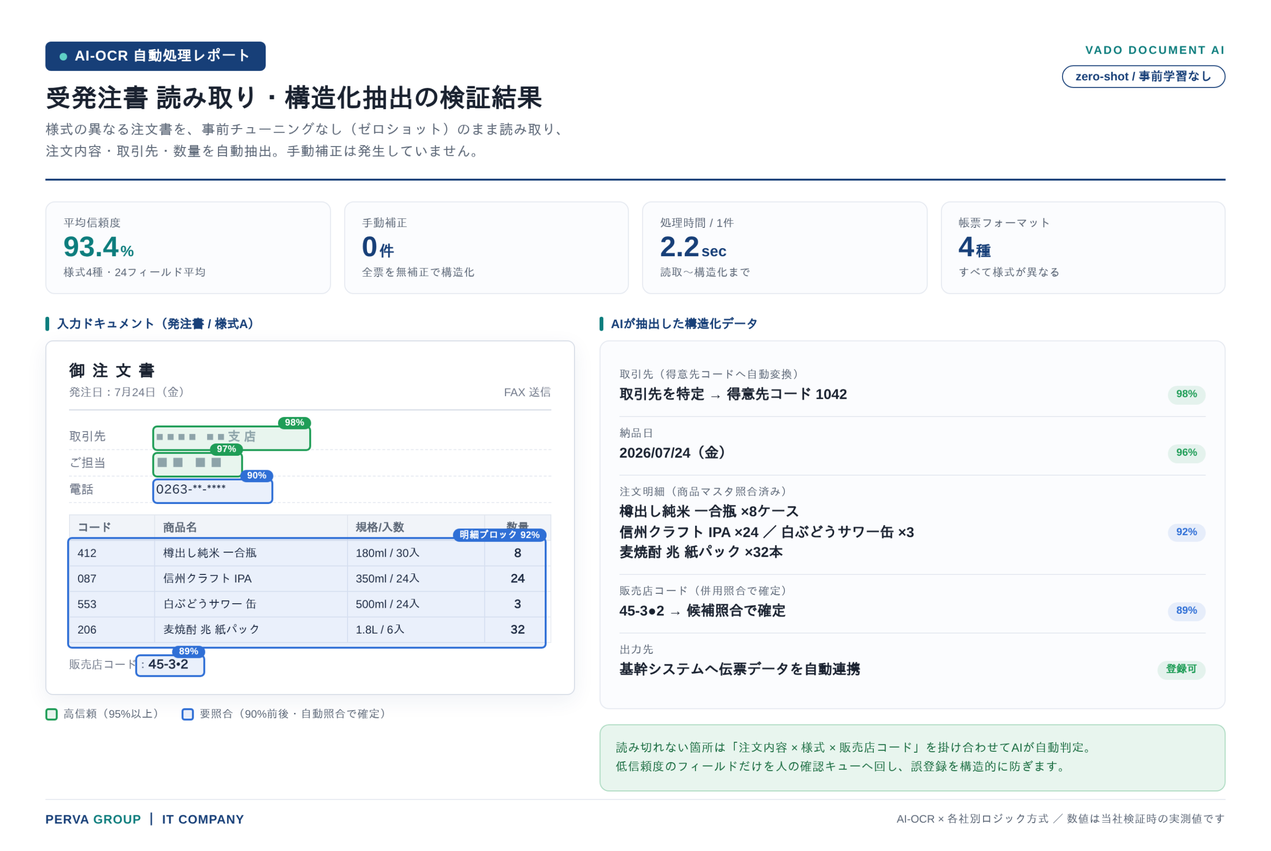
Task: Click the 樽出し純米 一合瓶 ×8ケース line
Action: coord(709,512)
